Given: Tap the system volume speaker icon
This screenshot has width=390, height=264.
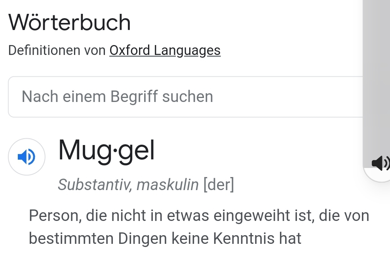Looking at the screenshot, I should [380, 163].
